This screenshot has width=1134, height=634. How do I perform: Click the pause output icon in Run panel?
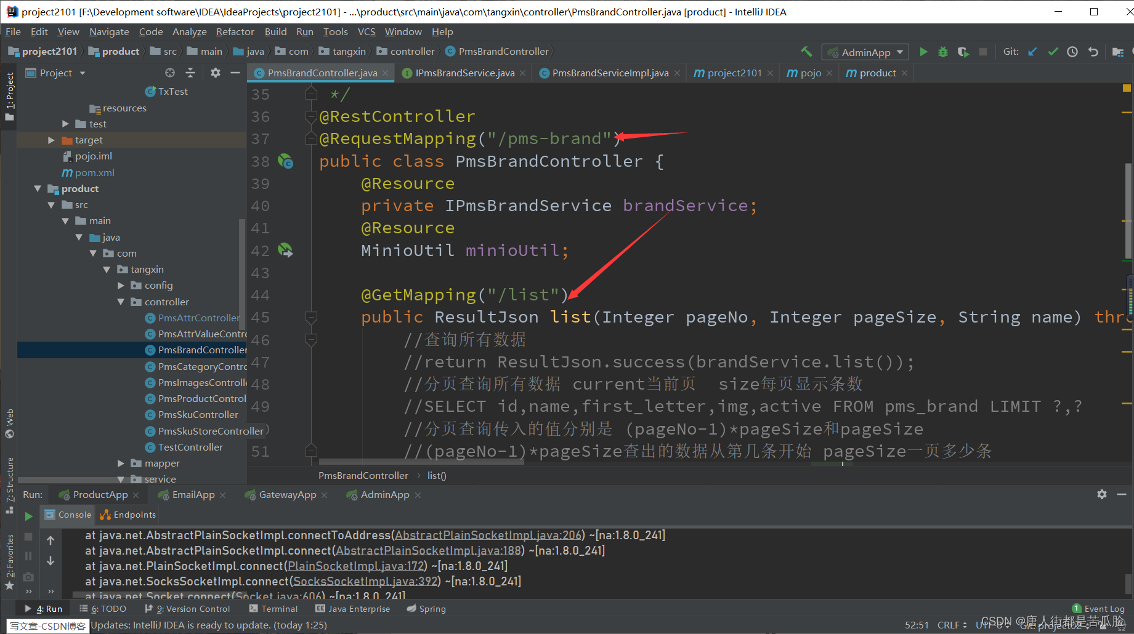pyautogui.click(x=28, y=556)
